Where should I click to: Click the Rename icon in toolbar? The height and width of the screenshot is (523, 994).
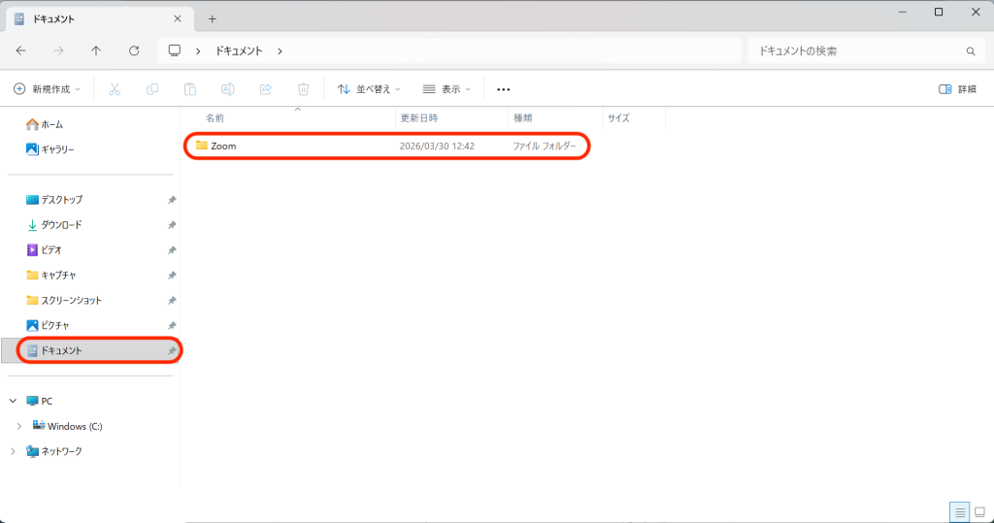pos(228,89)
